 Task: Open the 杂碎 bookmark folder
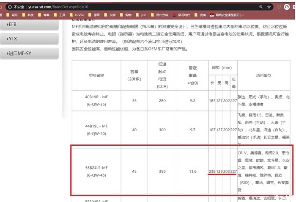(x=110, y=15)
